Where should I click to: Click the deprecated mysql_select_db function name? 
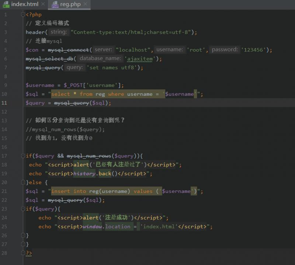[49, 59]
